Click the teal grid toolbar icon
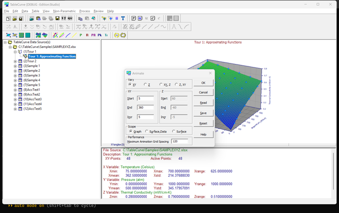339x213 pixels. 28,35
